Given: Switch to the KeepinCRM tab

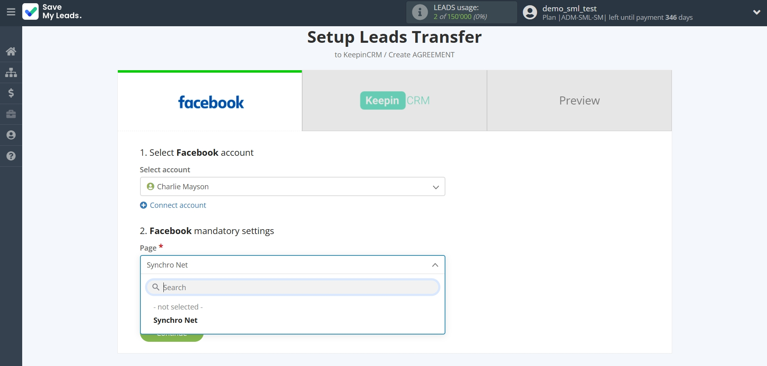Looking at the screenshot, I should (x=394, y=100).
